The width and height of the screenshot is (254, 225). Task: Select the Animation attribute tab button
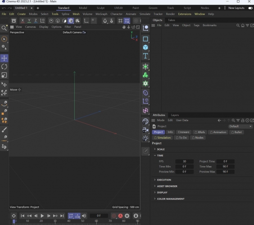pos(218,132)
